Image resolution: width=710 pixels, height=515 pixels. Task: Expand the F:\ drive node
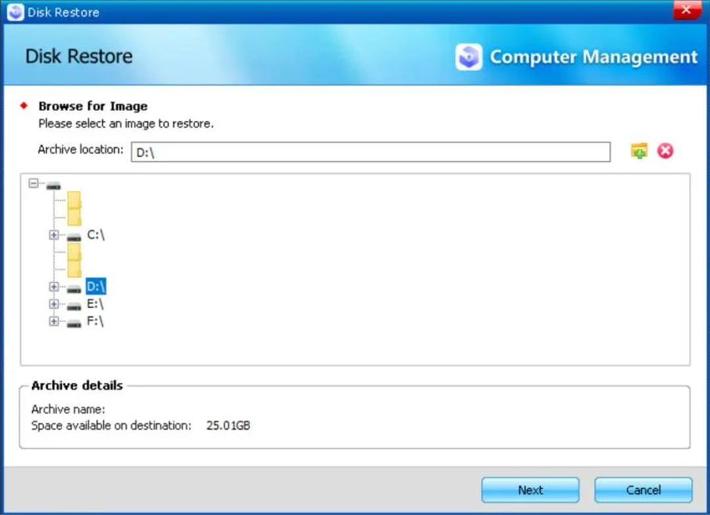click(x=54, y=321)
